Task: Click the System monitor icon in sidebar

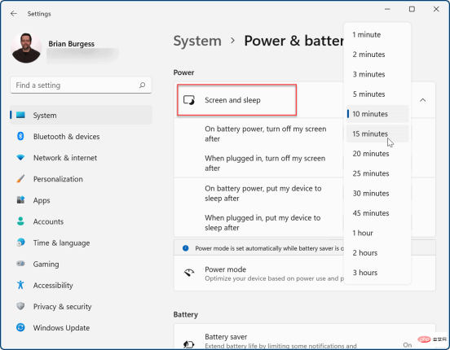Action: (20, 115)
